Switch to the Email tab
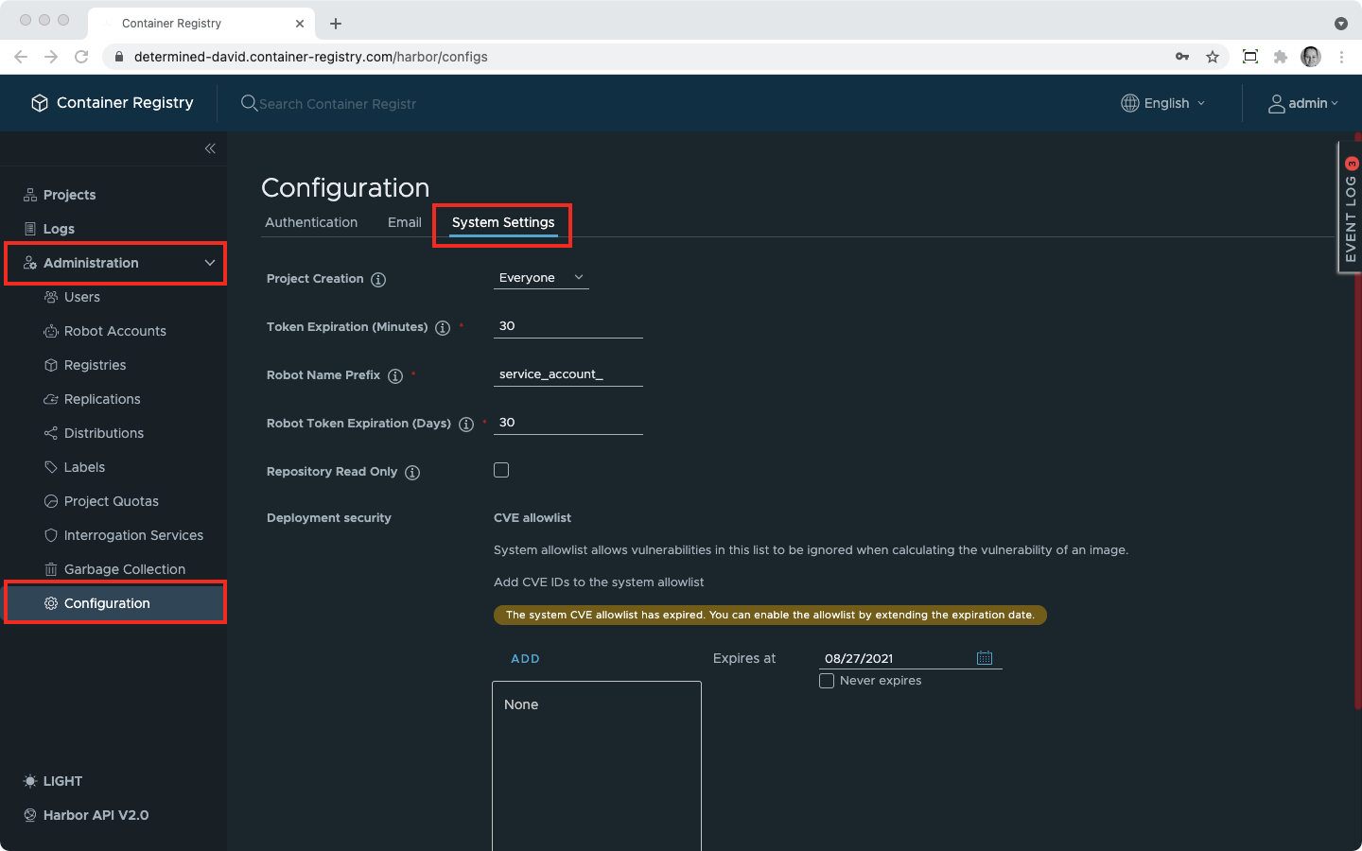This screenshot has height=851, width=1362. (405, 222)
